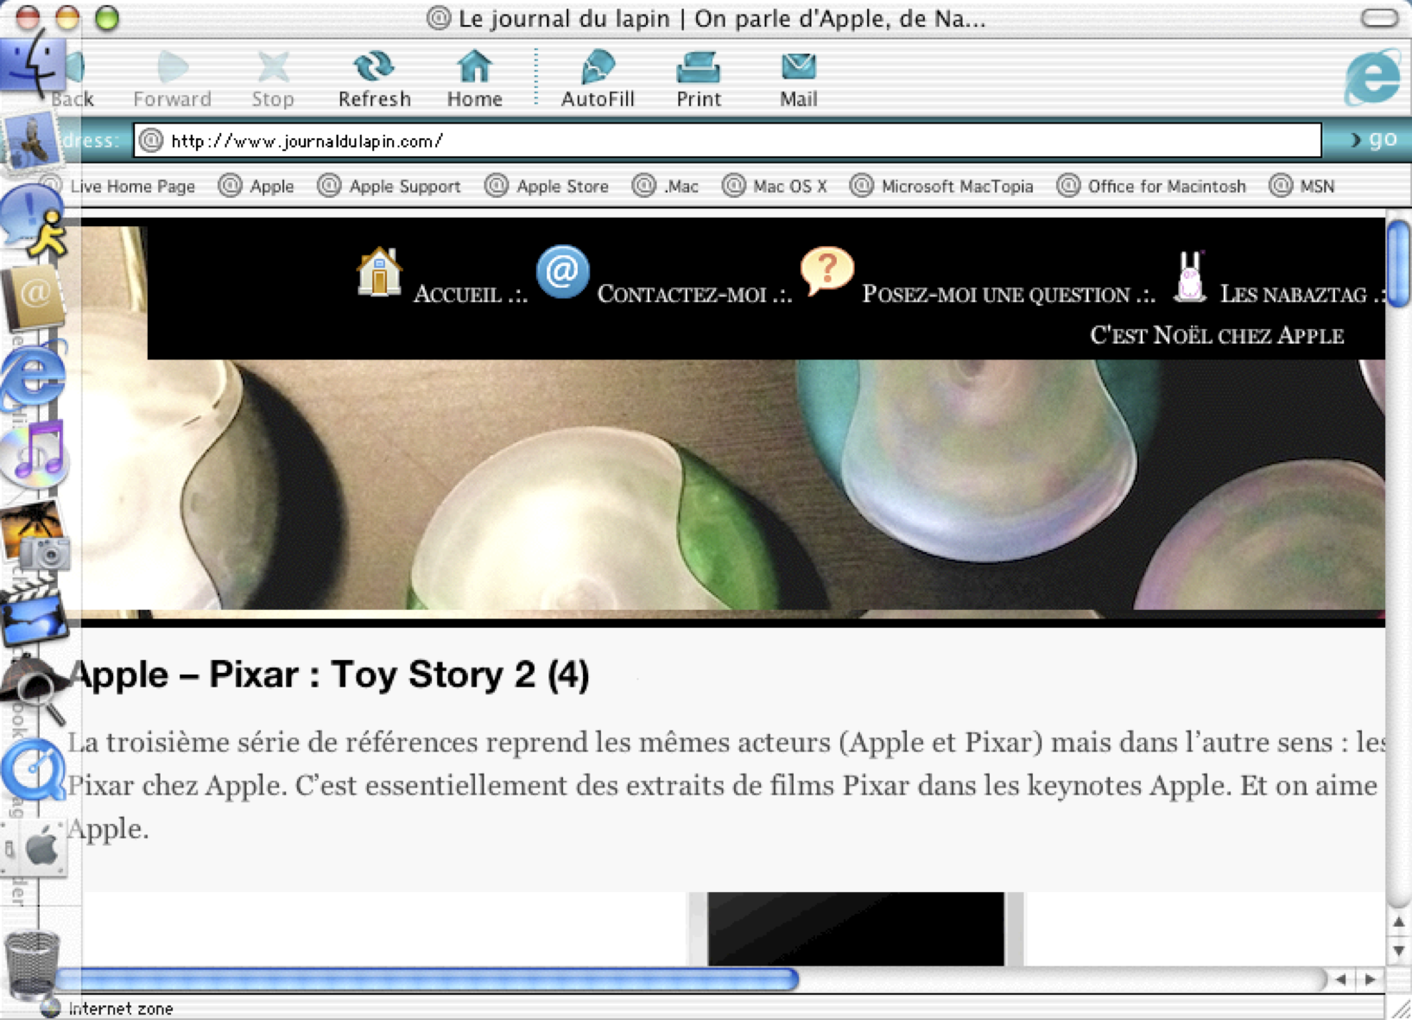This screenshot has height=1020, width=1412.
Task: Click the address URL field
Action: (x=725, y=141)
